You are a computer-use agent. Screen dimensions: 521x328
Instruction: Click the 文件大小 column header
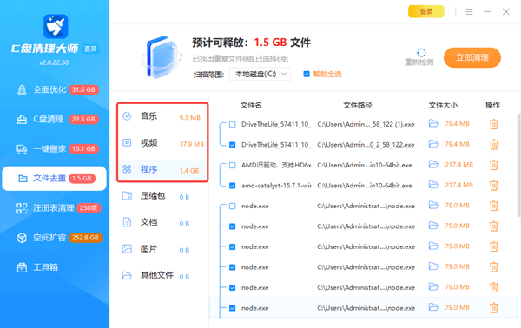point(443,105)
